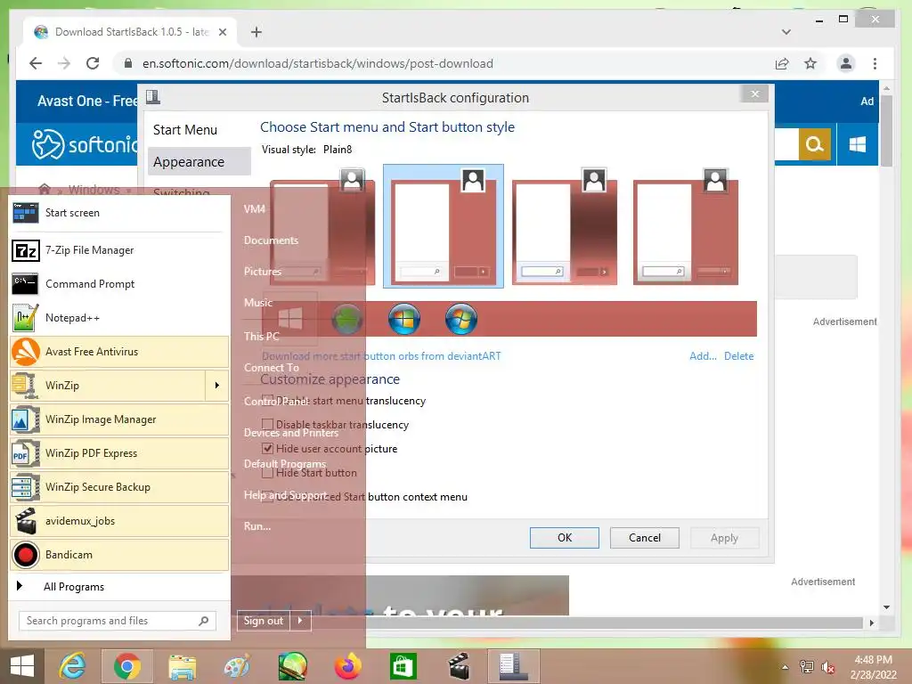Open Music from start menu
Screen dimensions: 912x684
pyautogui.click(x=258, y=303)
